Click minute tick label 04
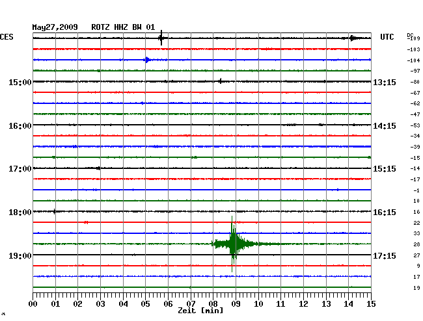This screenshot has width=423, height=321. (x=123, y=304)
